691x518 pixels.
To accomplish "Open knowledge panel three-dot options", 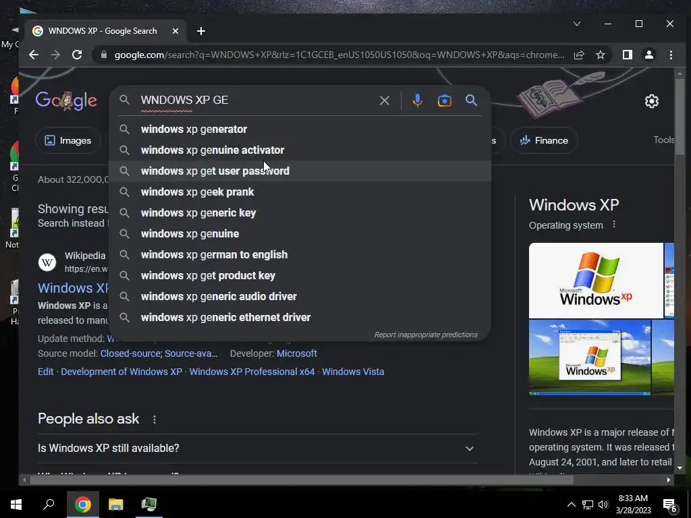I will 614,225.
